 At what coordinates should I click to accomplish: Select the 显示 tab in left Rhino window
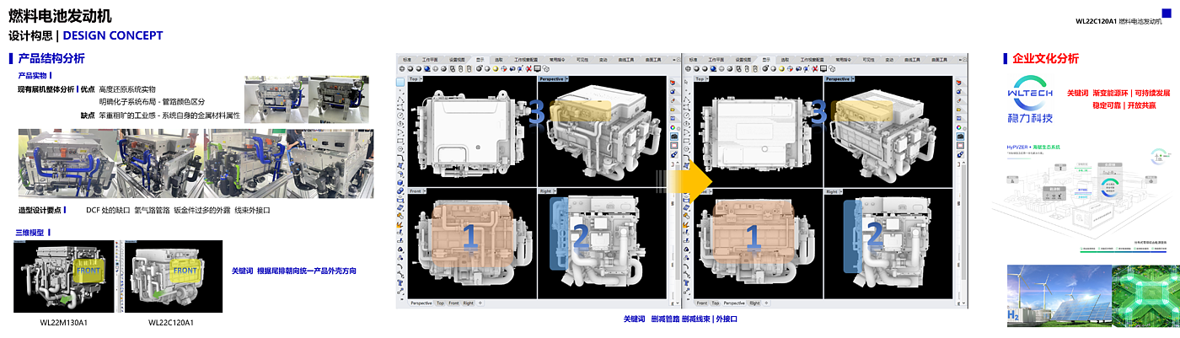pos(480,60)
